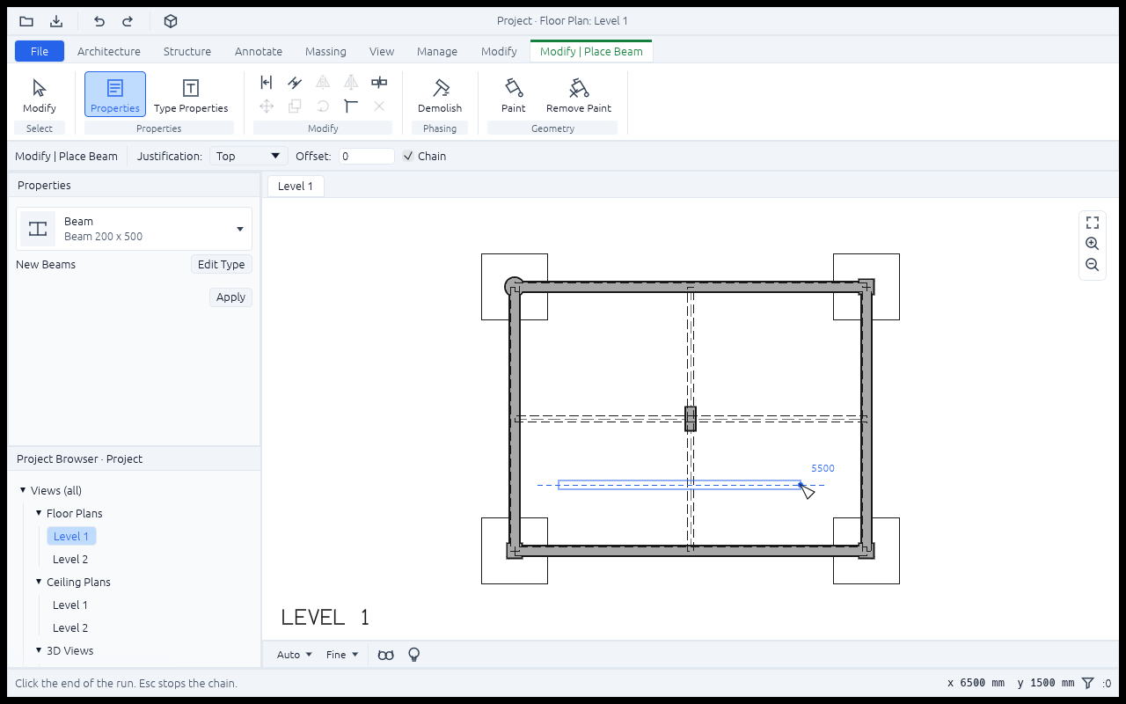This screenshot has width=1126, height=704.
Task: Open the Fine detail level dropdown
Action: coord(342,655)
